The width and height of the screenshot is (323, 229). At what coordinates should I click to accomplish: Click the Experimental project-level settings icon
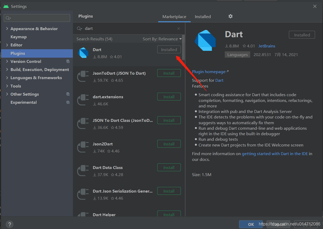coord(68,102)
